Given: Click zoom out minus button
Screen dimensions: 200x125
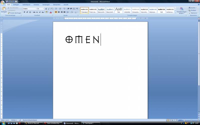Looking at the screenshot, I should [184, 120].
